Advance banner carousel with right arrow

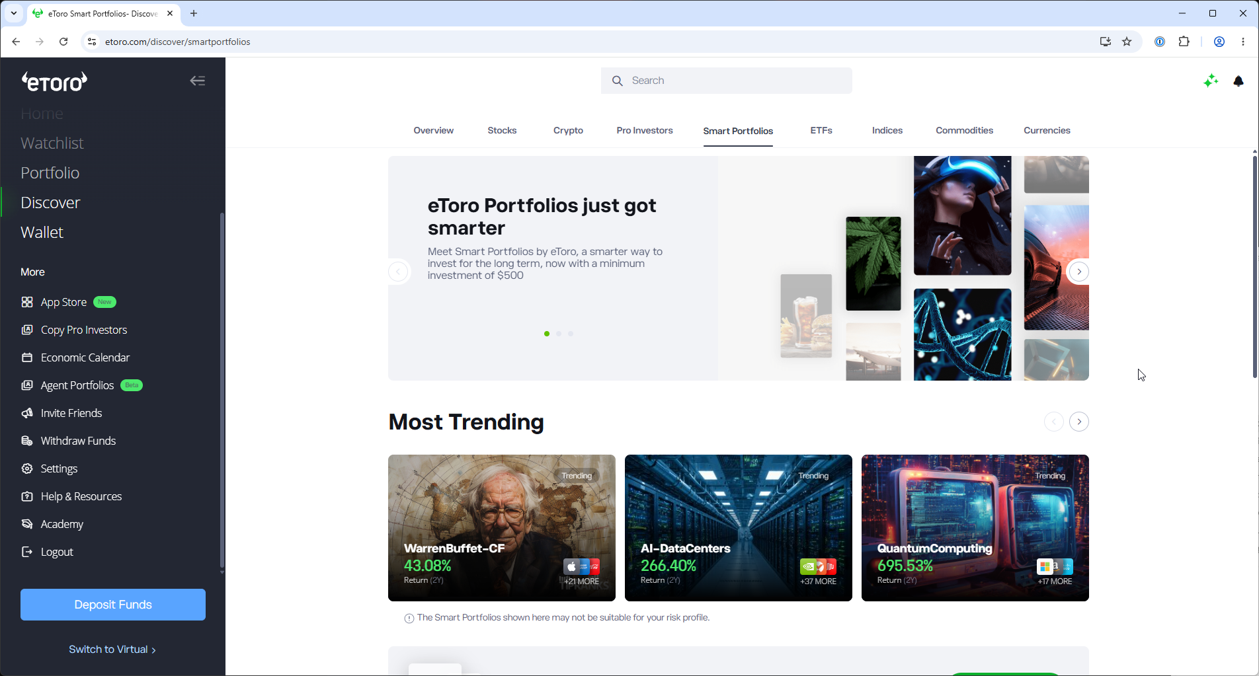click(1079, 272)
